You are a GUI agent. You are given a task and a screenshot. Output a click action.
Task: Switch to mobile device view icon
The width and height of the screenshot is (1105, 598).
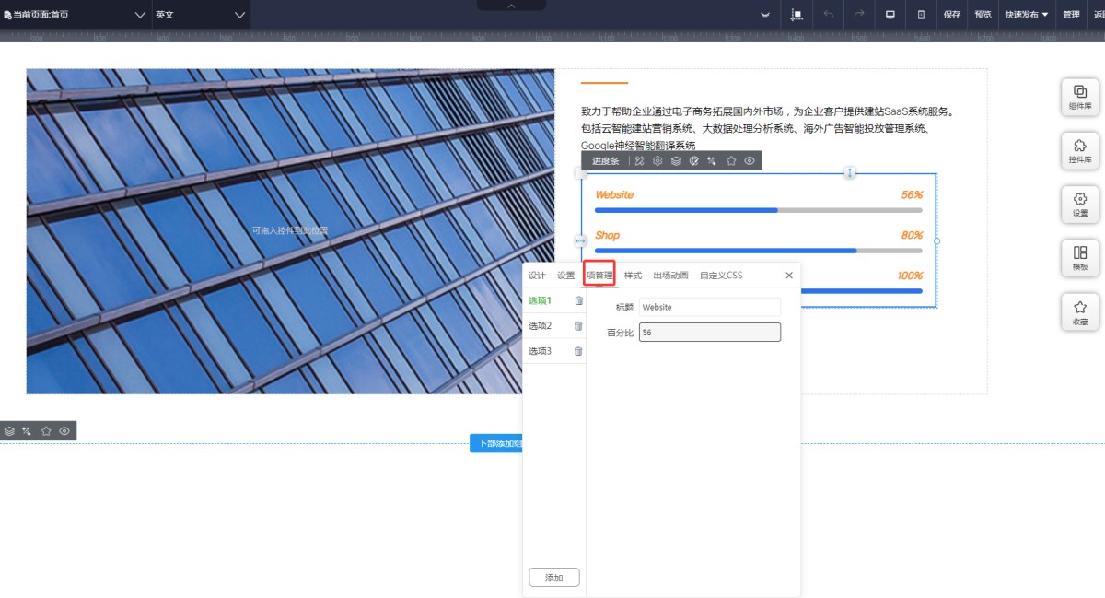tap(921, 15)
